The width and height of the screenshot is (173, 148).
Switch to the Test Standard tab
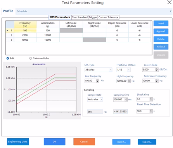coord(80,17)
